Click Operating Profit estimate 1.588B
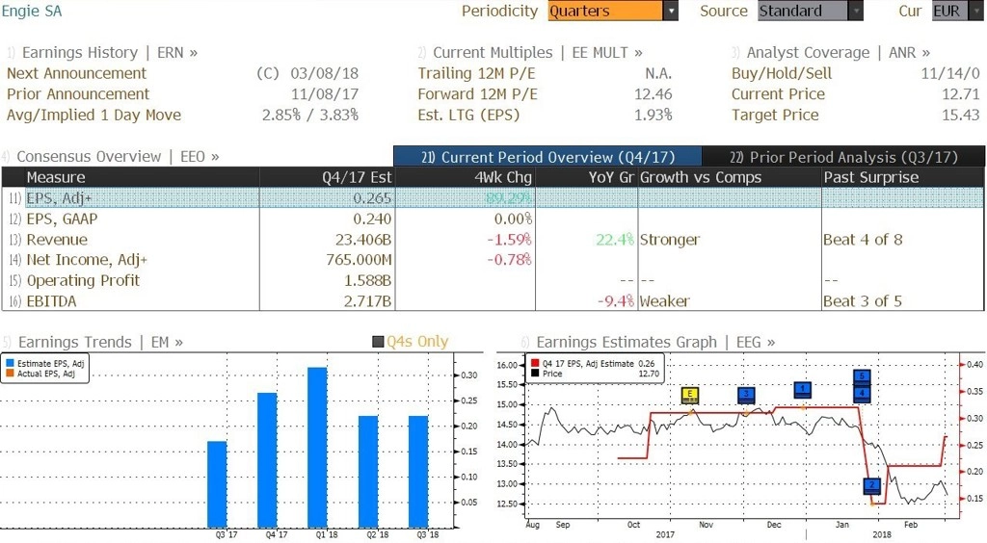 [x=367, y=280]
